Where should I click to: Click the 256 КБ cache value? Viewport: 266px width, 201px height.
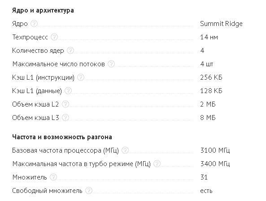(211, 77)
